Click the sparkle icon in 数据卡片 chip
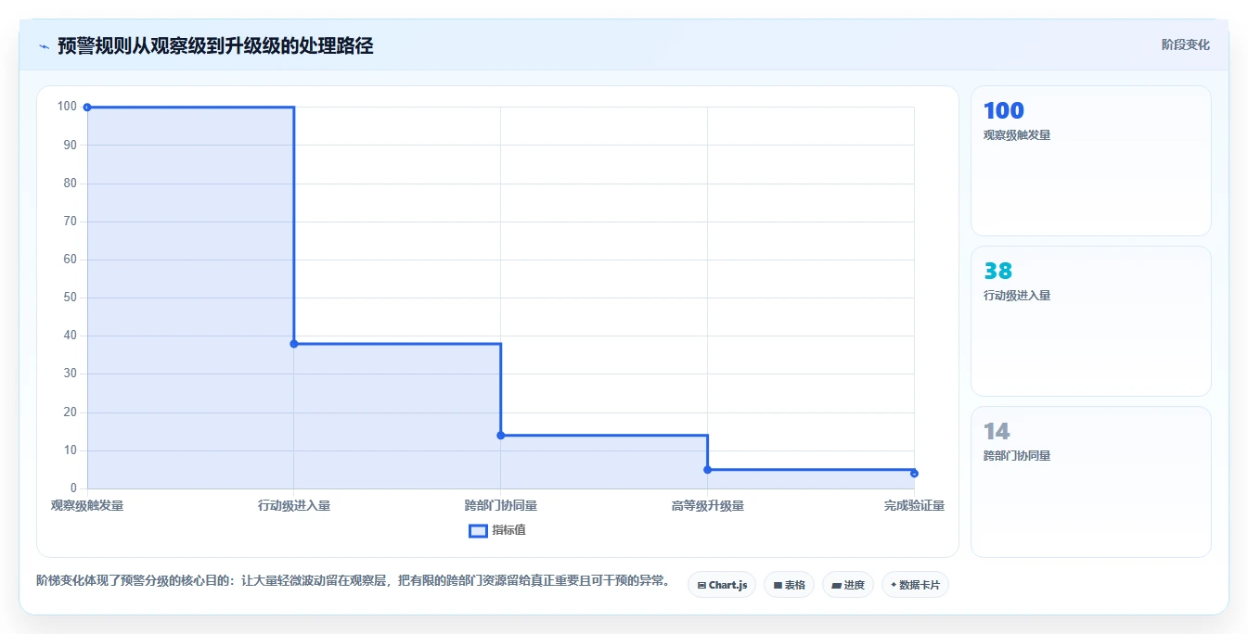This screenshot has height=634, width=1248. pos(894,585)
